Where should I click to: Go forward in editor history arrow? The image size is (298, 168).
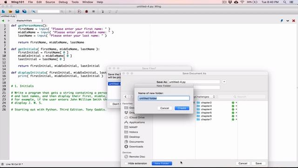pyautogui.click(x=9, y=21)
